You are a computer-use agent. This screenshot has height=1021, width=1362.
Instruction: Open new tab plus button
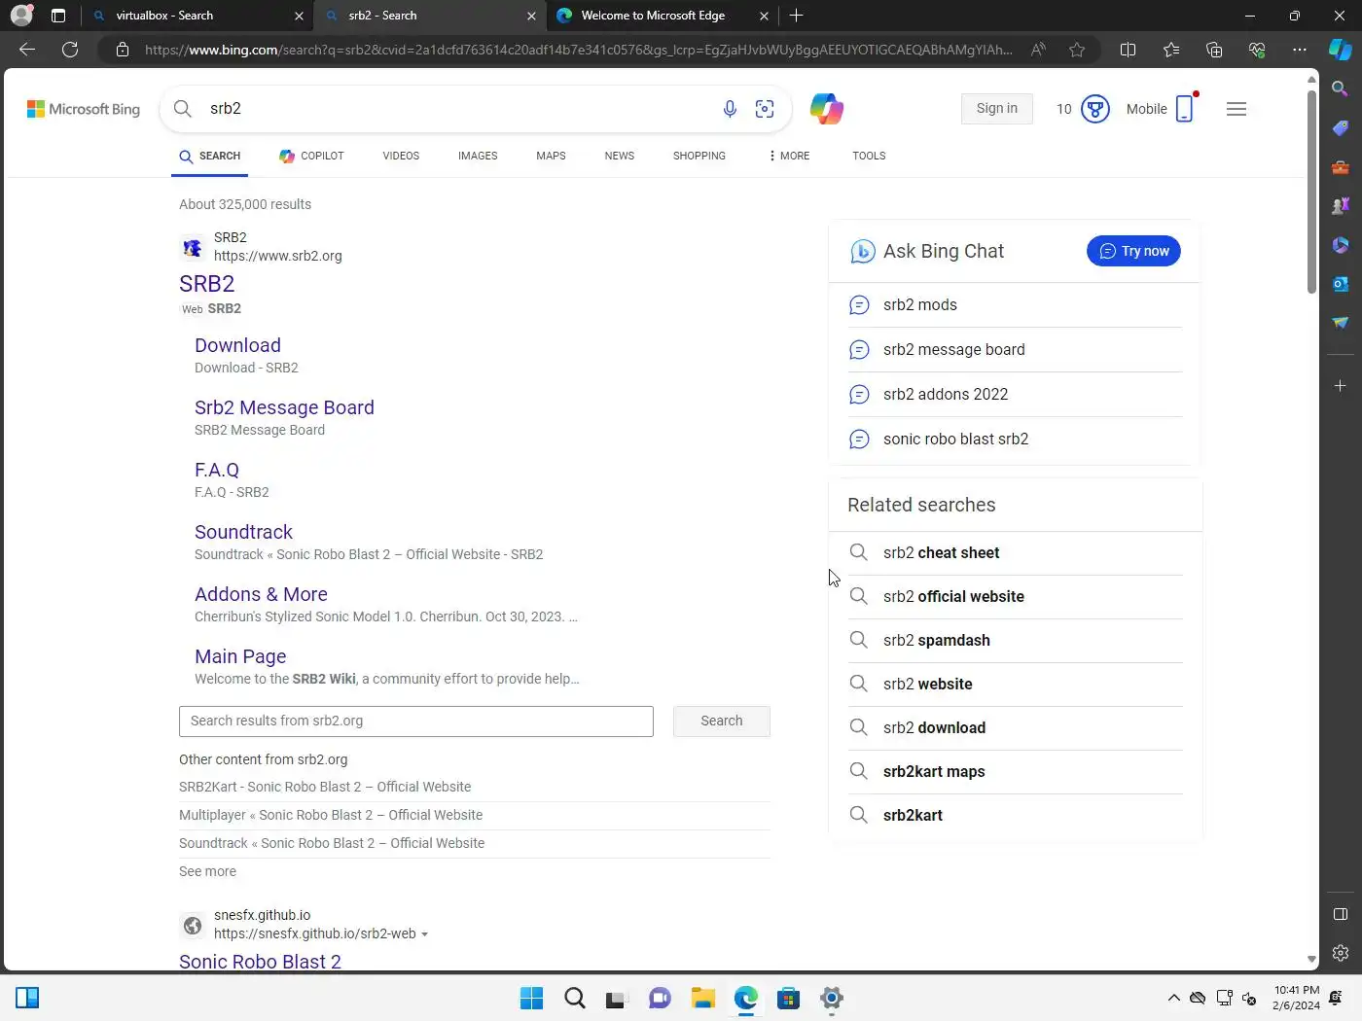(x=797, y=16)
